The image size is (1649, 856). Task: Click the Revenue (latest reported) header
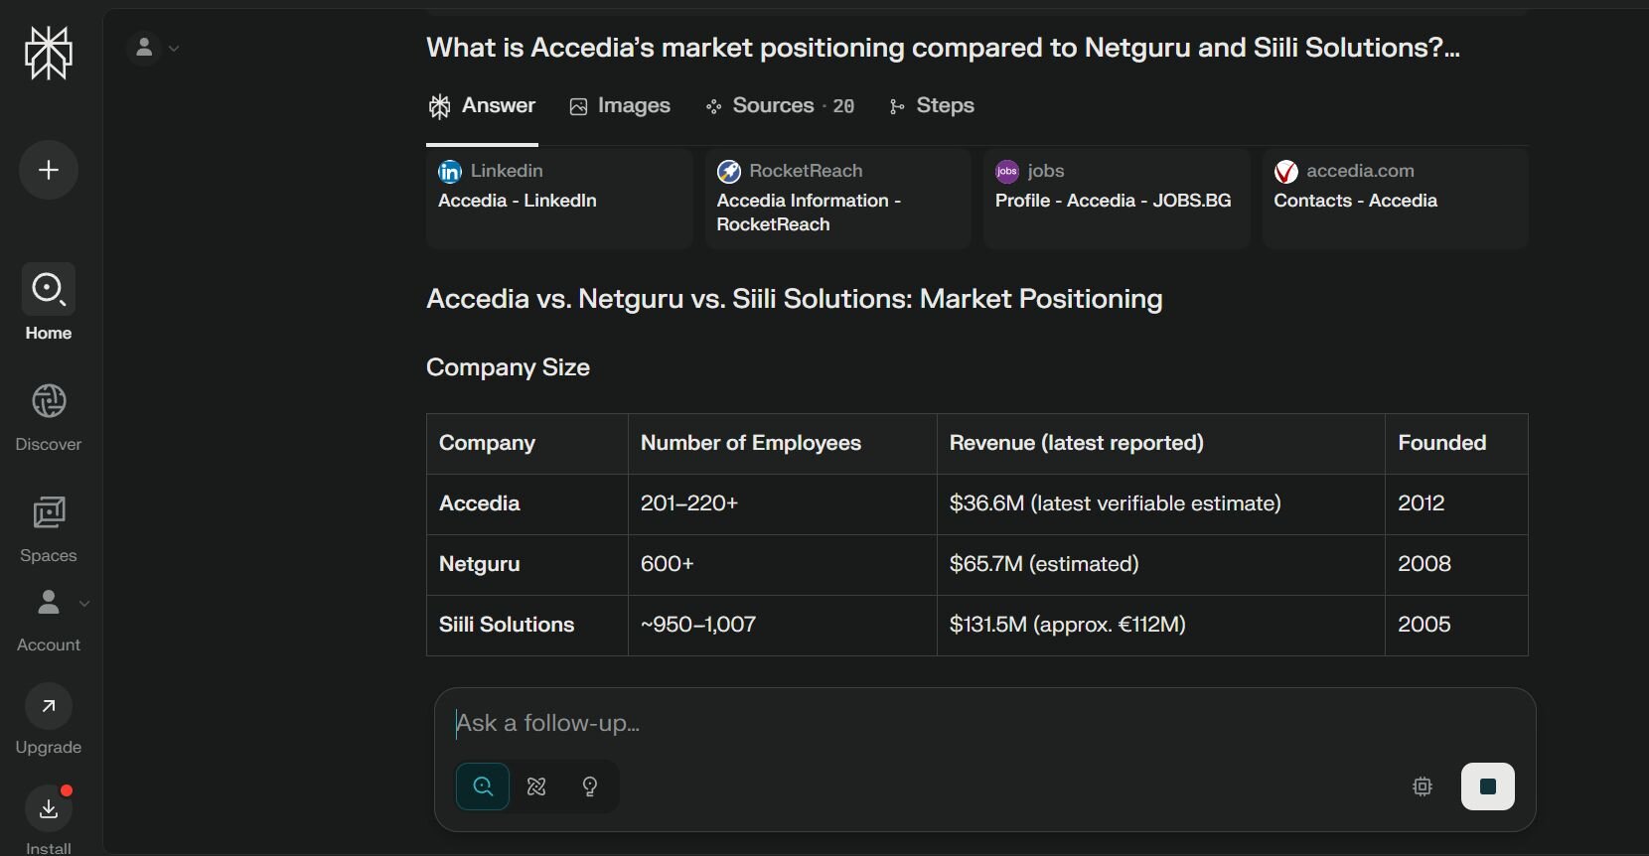(1161, 443)
